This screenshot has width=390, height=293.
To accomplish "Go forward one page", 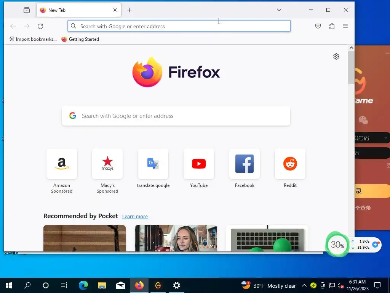I will [x=27, y=26].
